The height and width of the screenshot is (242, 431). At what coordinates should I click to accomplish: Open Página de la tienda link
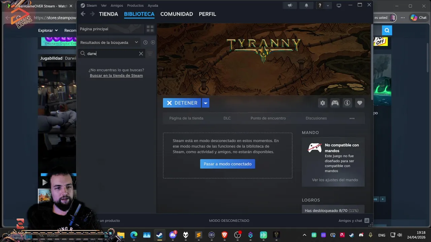point(186,118)
